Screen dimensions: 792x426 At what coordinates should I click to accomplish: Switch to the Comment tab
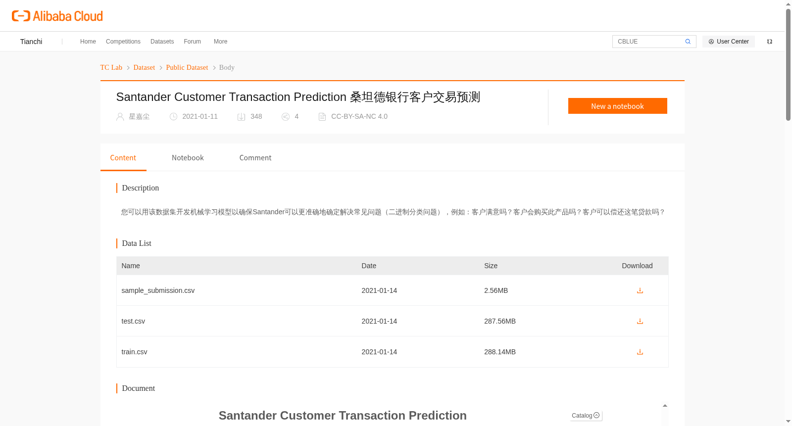click(x=255, y=158)
